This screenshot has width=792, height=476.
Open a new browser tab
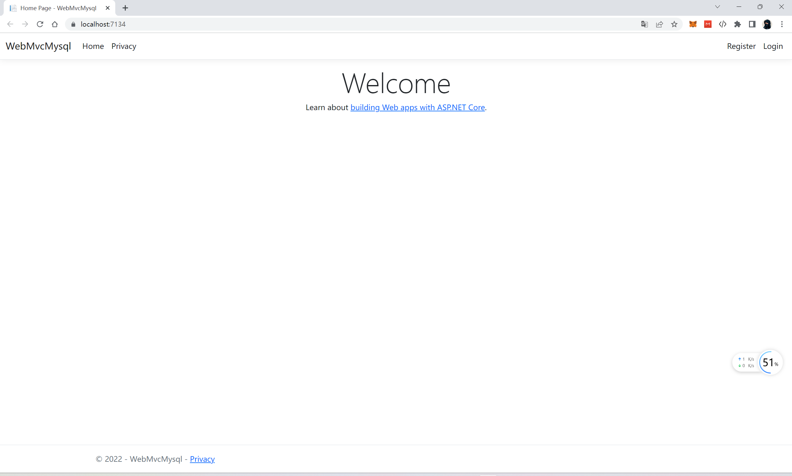coord(125,8)
